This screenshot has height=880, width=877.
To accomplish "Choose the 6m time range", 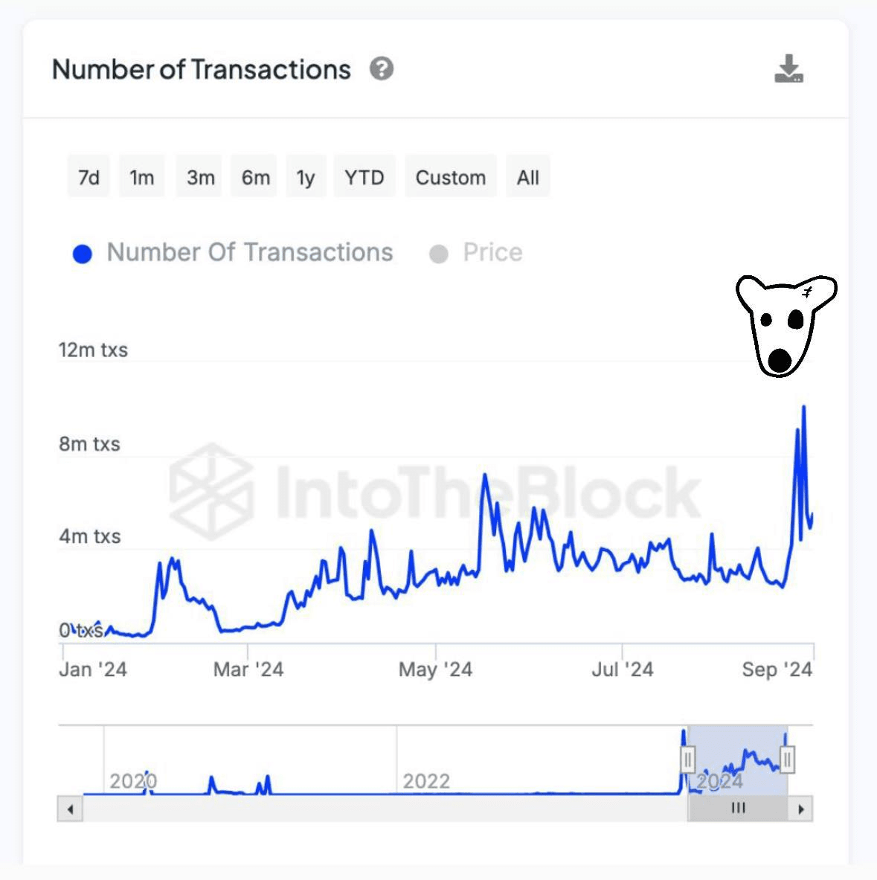I will [x=255, y=177].
